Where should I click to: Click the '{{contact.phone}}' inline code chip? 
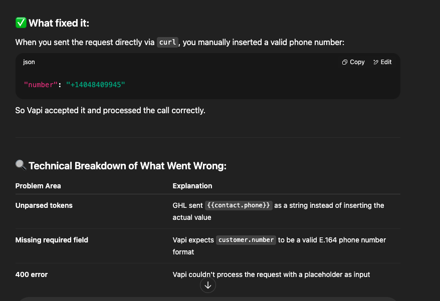pyautogui.click(x=239, y=205)
